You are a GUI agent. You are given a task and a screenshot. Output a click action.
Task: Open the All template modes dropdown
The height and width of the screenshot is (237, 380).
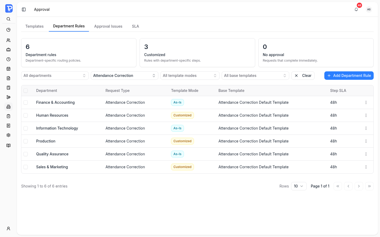(190, 76)
